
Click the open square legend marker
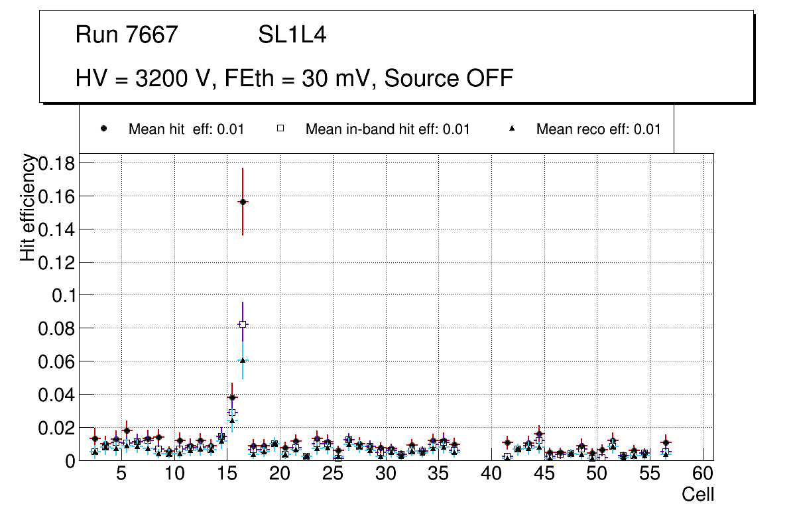pyautogui.click(x=280, y=129)
